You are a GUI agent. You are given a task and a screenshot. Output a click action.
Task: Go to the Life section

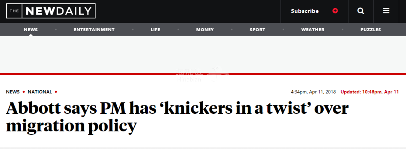[x=155, y=30]
